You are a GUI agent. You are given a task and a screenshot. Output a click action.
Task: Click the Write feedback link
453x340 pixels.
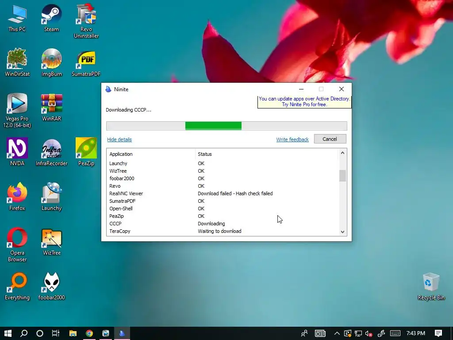click(292, 139)
